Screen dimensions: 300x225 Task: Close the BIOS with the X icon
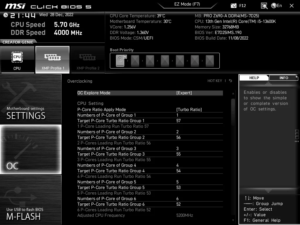(292, 6)
